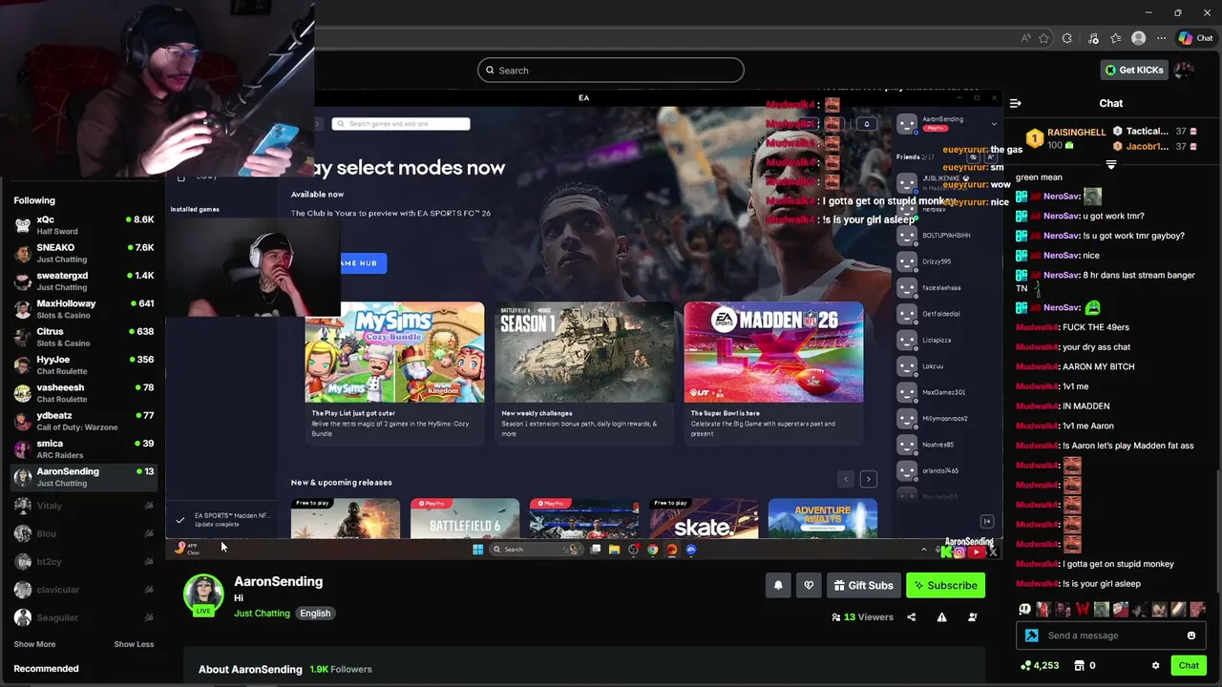This screenshot has width=1222, height=687.
Task: Click the English language tag
Action: tap(315, 614)
